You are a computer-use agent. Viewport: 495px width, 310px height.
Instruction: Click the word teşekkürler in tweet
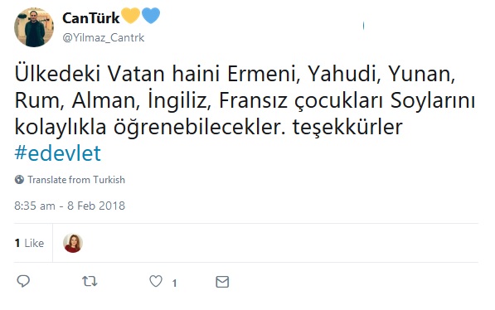click(347, 127)
